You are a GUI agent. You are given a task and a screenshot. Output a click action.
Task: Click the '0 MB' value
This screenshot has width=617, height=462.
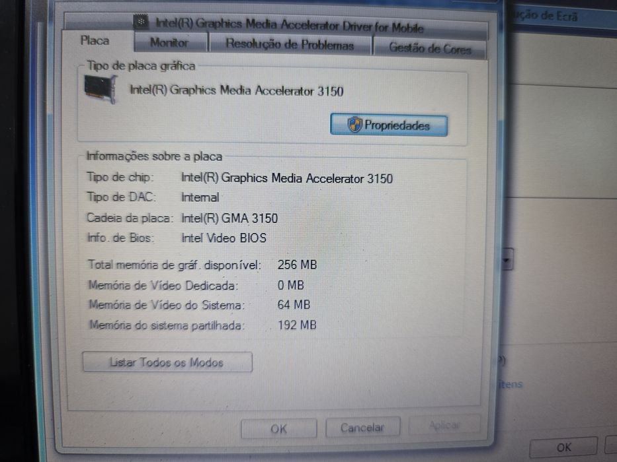point(291,285)
